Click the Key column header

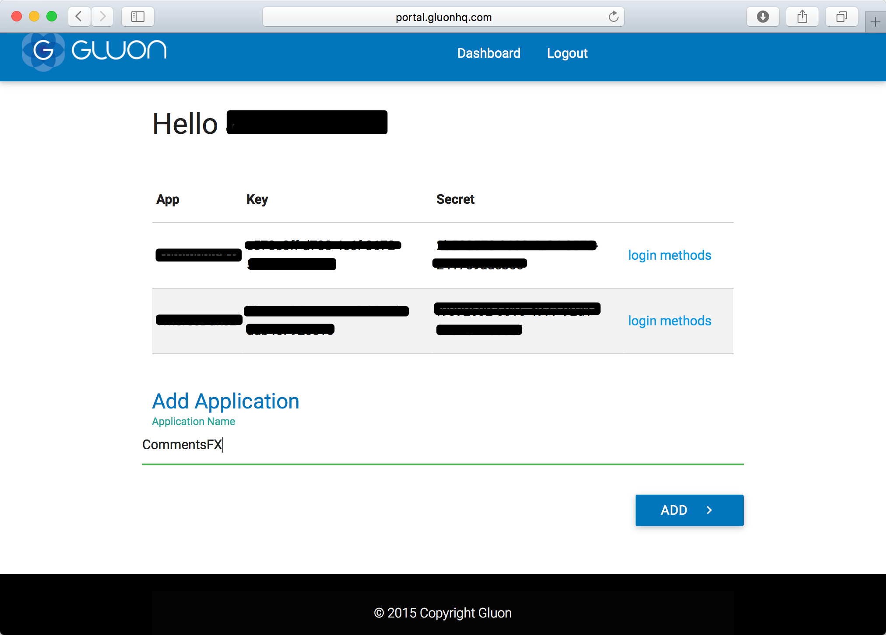tap(257, 199)
